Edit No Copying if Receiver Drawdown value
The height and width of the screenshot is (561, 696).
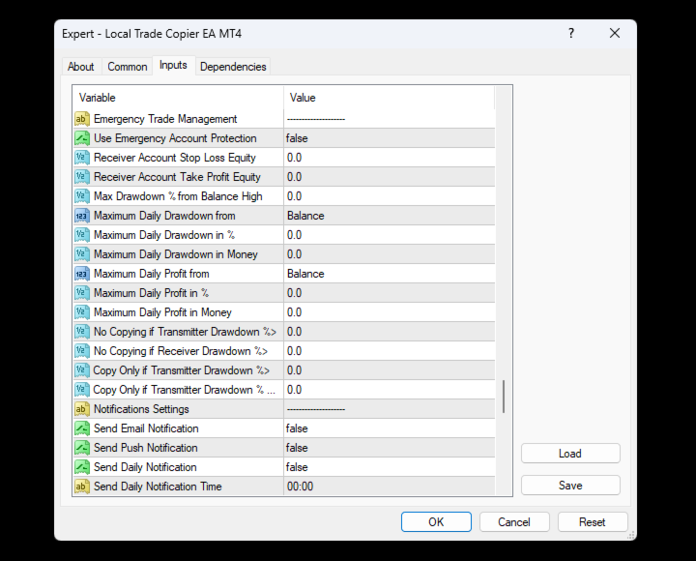tap(389, 351)
